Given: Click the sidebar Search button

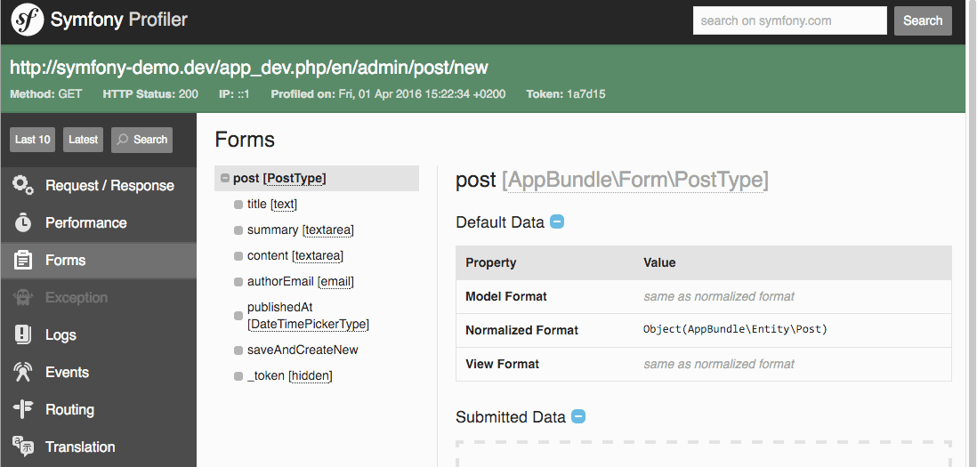Looking at the screenshot, I should pyautogui.click(x=142, y=140).
